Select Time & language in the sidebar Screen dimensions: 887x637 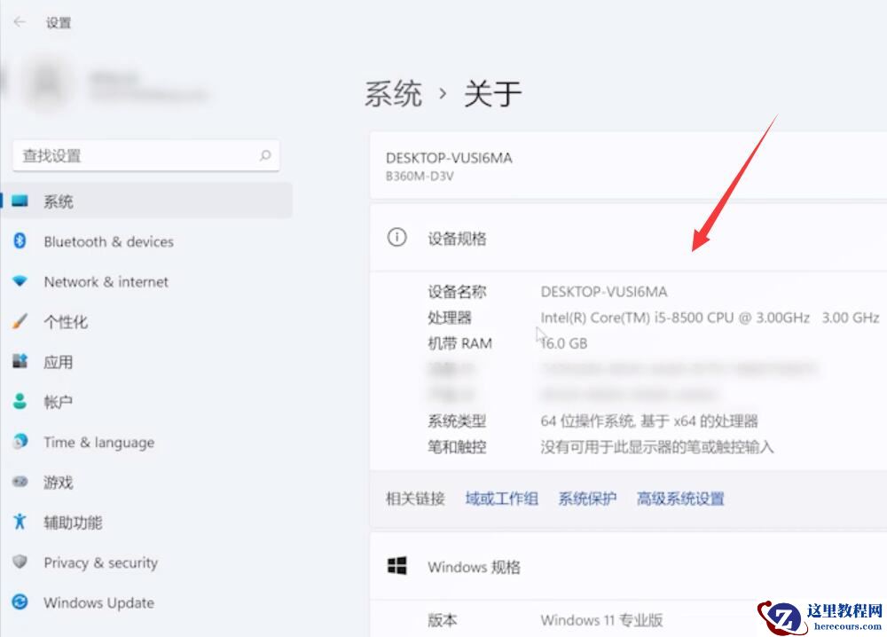pos(98,442)
